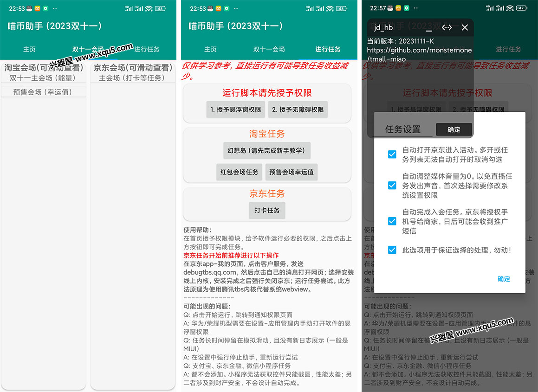Toggle '自动调整媒体音量为0' checkbox
The width and height of the screenshot is (538, 392).
click(392, 186)
